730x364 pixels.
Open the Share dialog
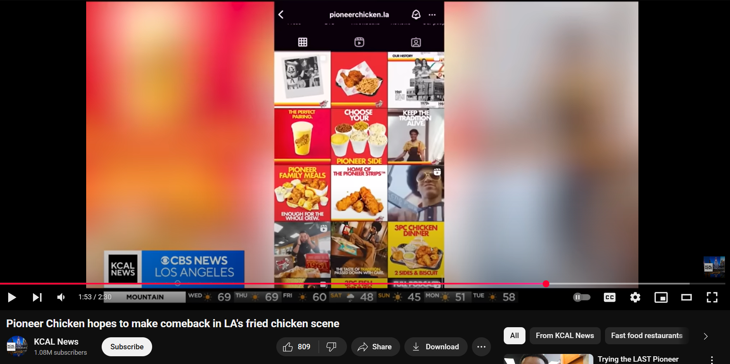(x=375, y=347)
